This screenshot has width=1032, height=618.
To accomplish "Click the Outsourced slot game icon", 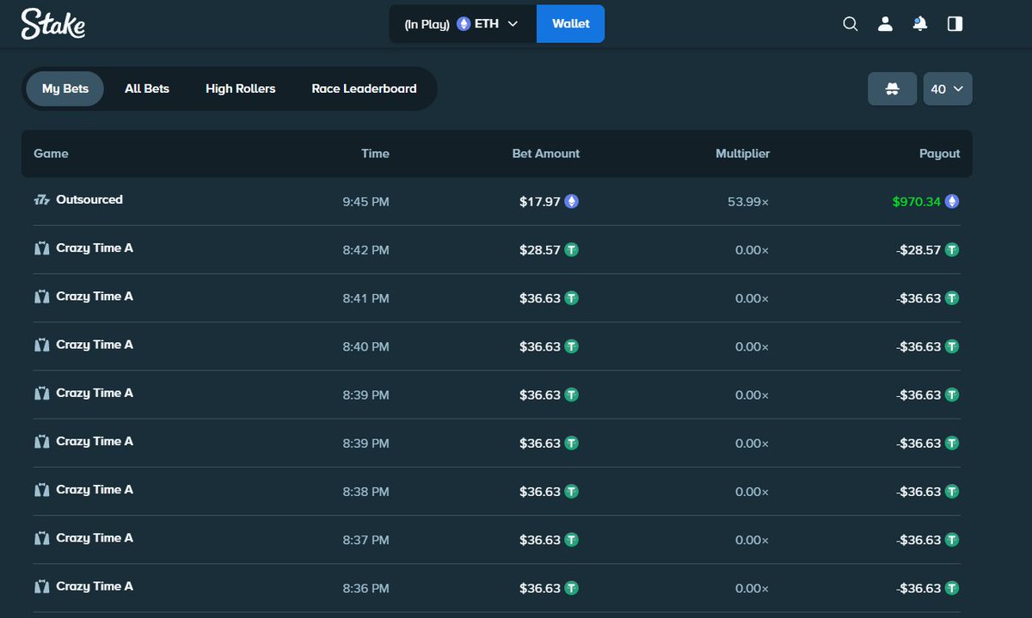I will coord(42,200).
